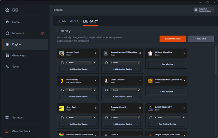This screenshot has height=138, width=218.
Task: Click headset icon in Ancient Planet card
Action: pyautogui.click(x=62, y=63)
